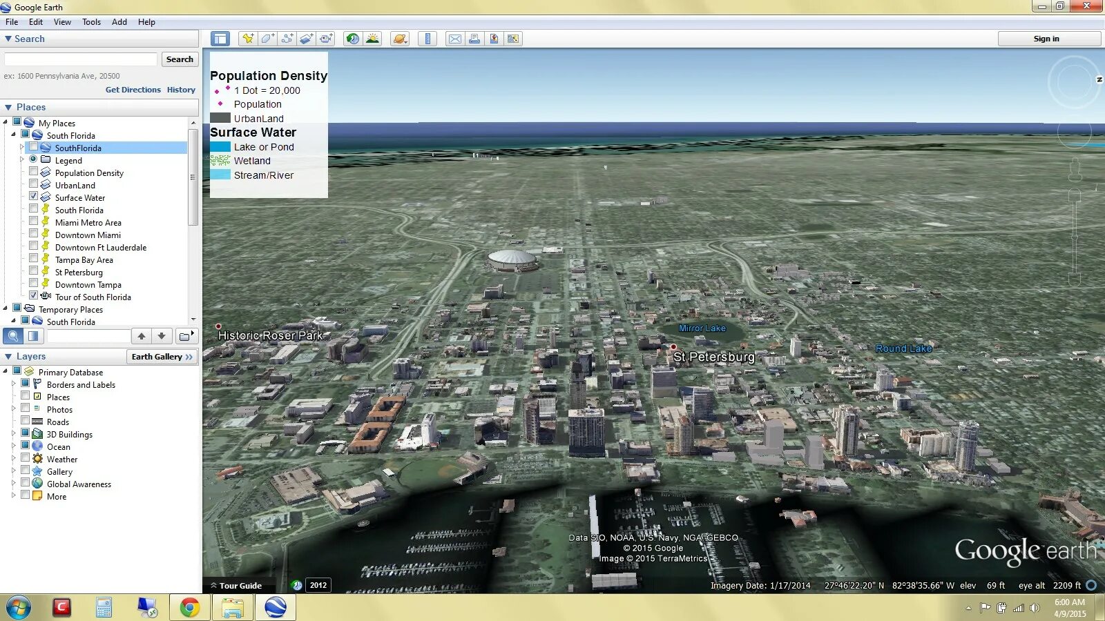Record a tour with the camera icon
1105x621 pixels.
click(x=326, y=39)
